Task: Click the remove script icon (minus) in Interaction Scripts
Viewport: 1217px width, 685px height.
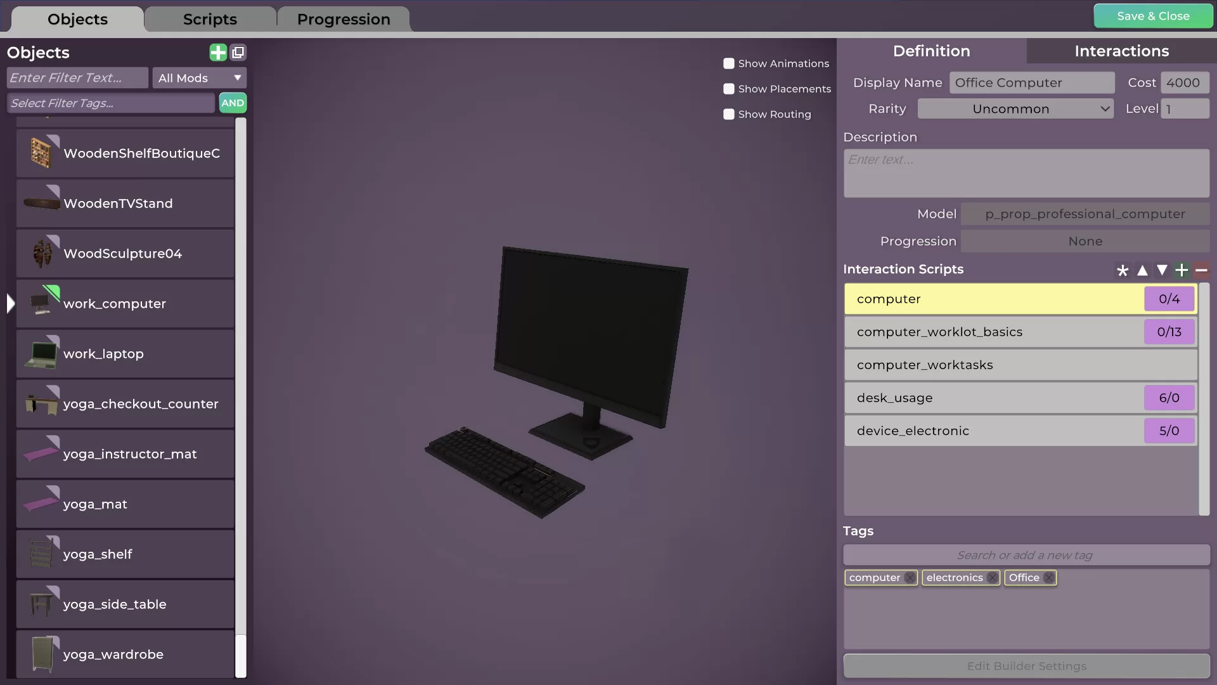Action: click(1202, 270)
